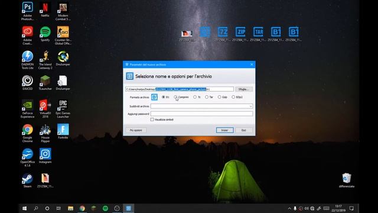Image resolution: width=378 pixels, height=213 pixels.
Task: Switch to Spotify on the taskbar
Action: coord(105,208)
